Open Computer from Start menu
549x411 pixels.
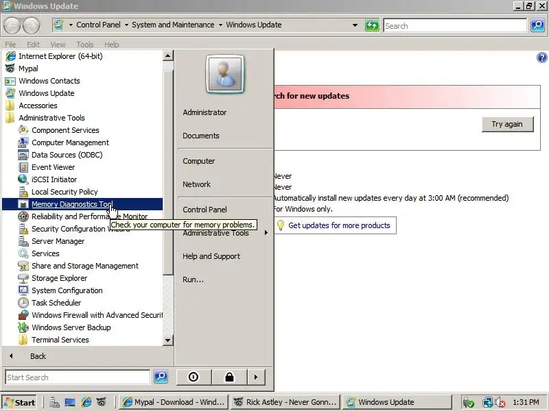point(199,161)
